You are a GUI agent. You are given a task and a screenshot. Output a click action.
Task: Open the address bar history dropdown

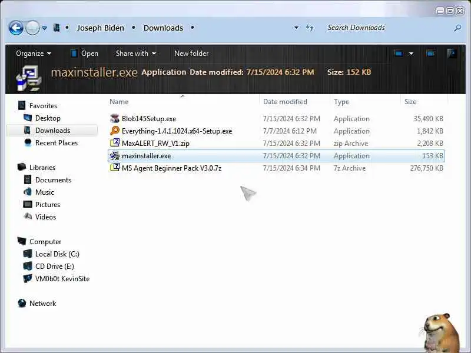tap(296, 28)
